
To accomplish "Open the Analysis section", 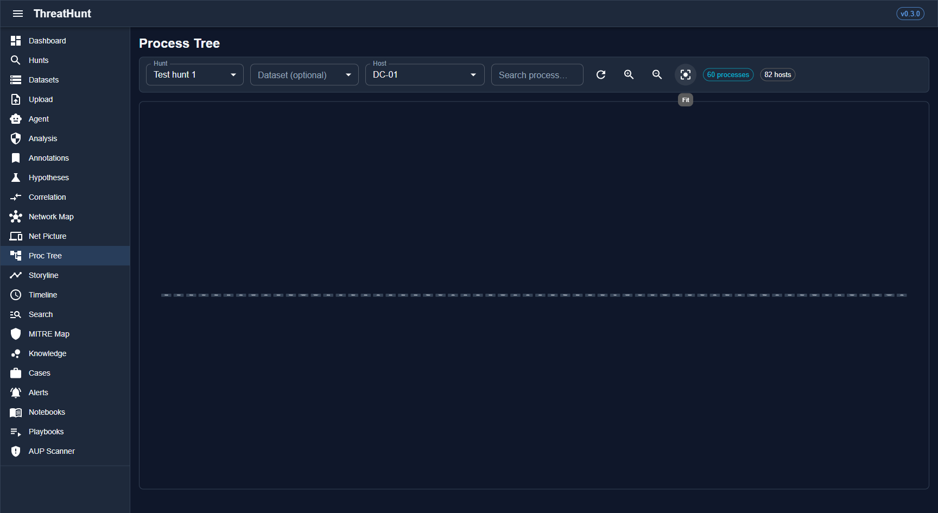I will click(65, 138).
